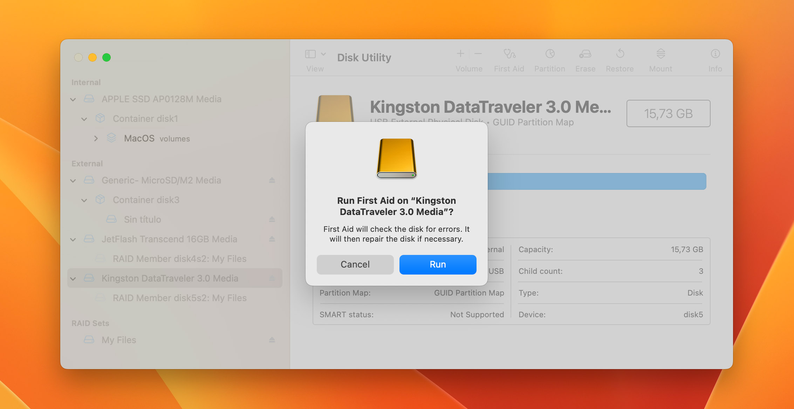Click the gold drive icon in dialog
The height and width of the screenshot is (409, 794).
397,158
